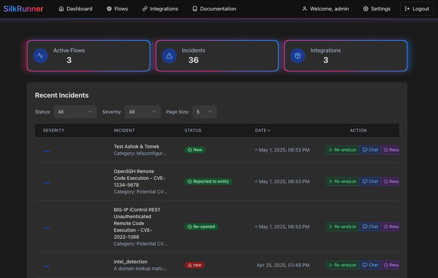The image size is (438, 278).
Task: Click the user icon beside Welcome, admin
Action: 304,9
